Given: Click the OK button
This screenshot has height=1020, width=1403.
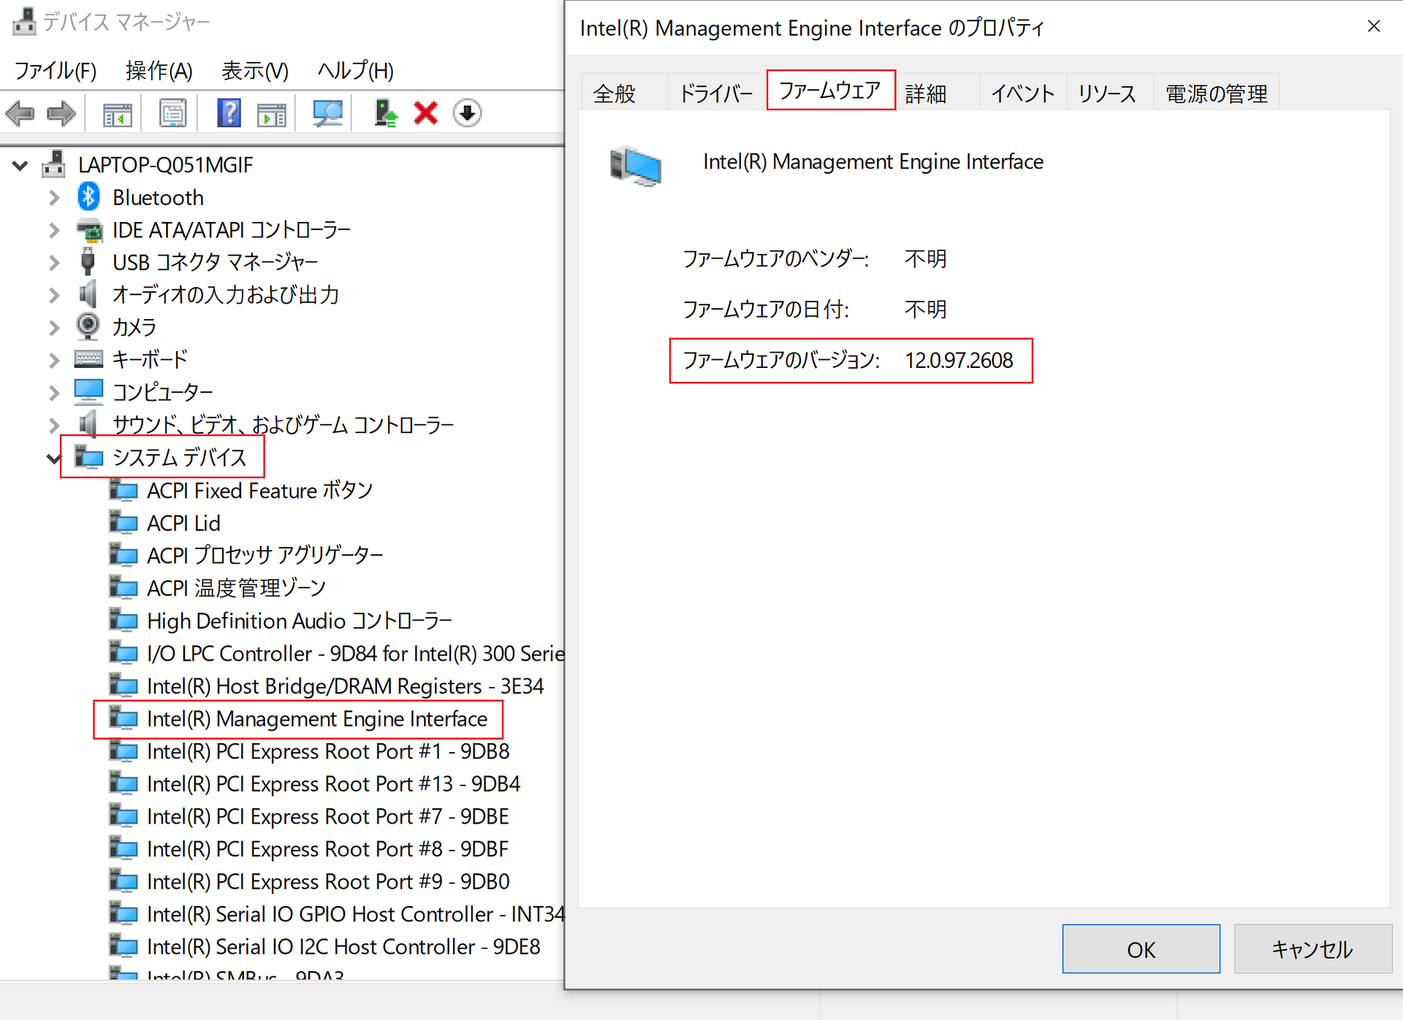Looking at the screenshot, I should pos(1141,949).
